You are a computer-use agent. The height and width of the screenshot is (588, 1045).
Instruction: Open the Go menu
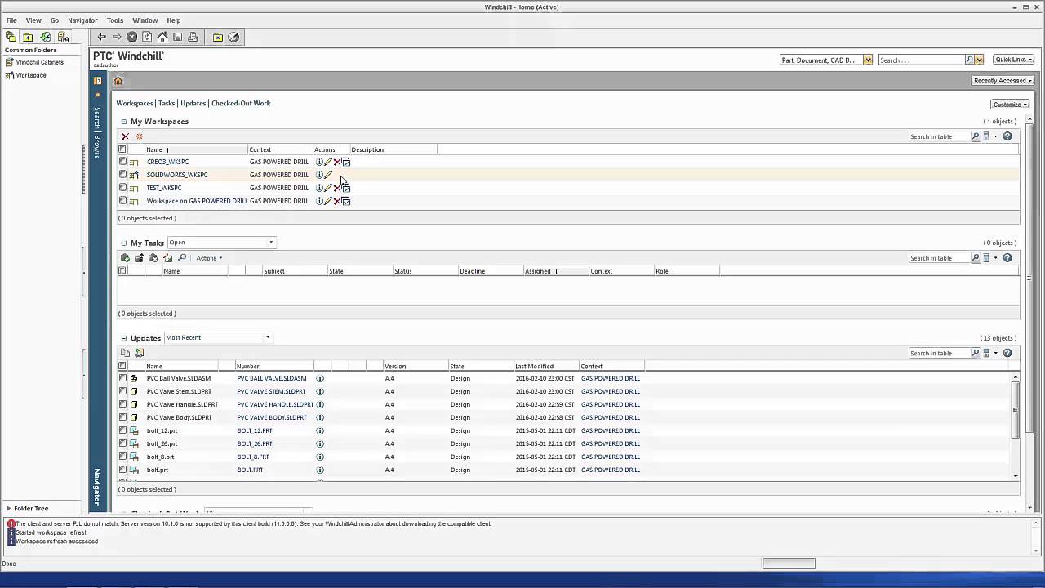[x=55, y=20]
